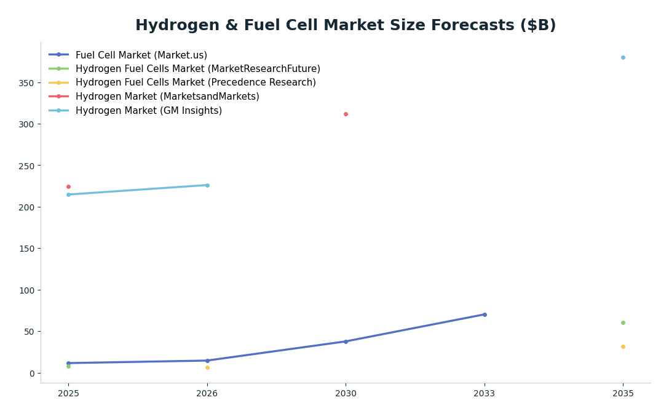Click the y-axis label '200'
The image size is (669, 416).
point(26,207)
